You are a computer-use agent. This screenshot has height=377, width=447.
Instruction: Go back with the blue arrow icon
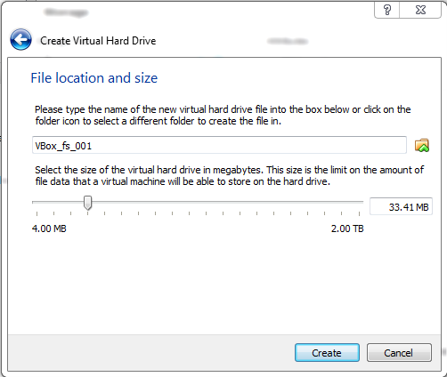[20, 39]
